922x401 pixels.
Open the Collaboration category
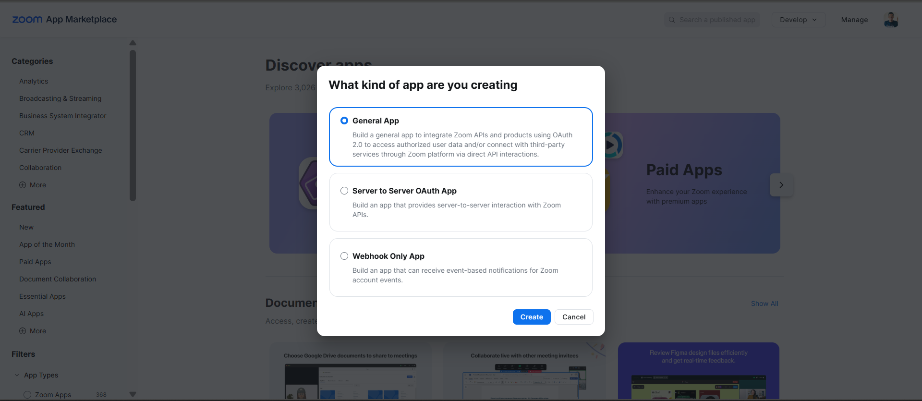(x=40, y=168)
